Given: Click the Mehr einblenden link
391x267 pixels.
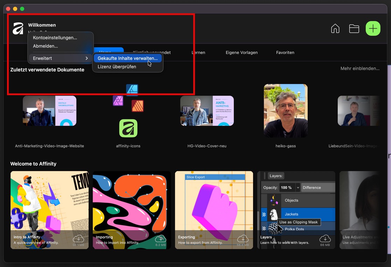Looking at the screenshot, I should [x=360, y=69].
